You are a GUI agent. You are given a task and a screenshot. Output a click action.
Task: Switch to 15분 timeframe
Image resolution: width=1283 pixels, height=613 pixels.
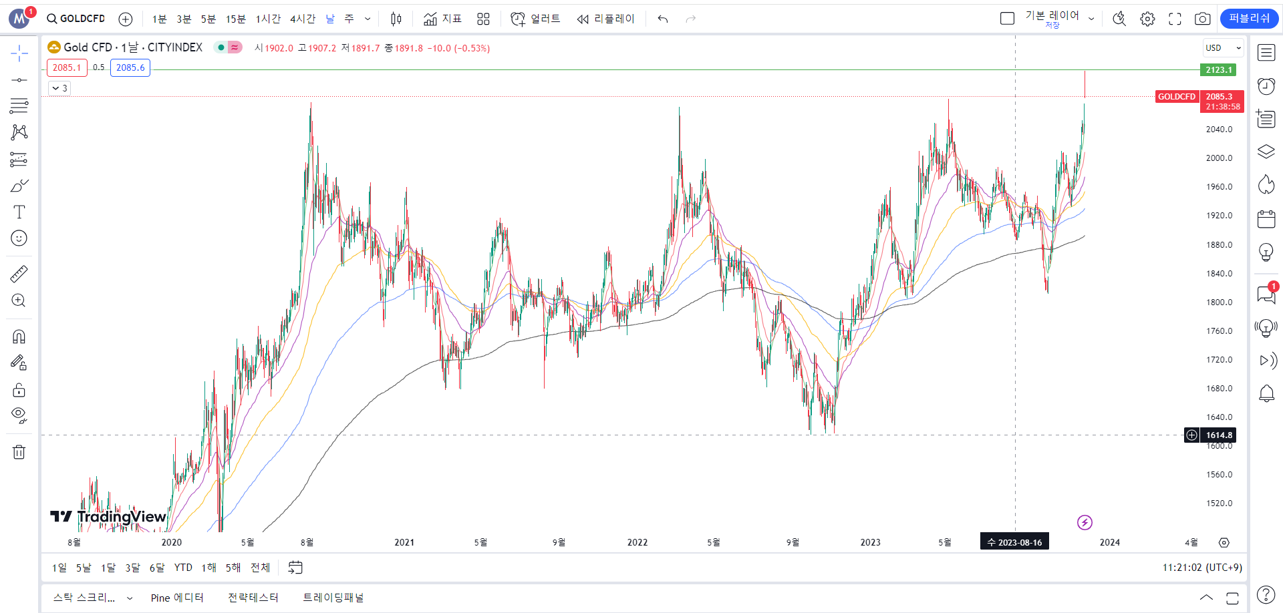(x=235, y=19)
